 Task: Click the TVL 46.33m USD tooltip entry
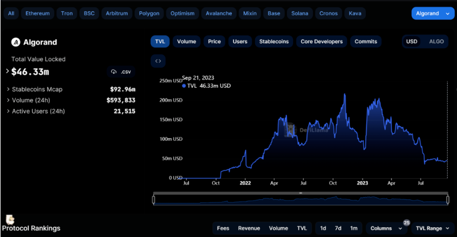point(206,86)
